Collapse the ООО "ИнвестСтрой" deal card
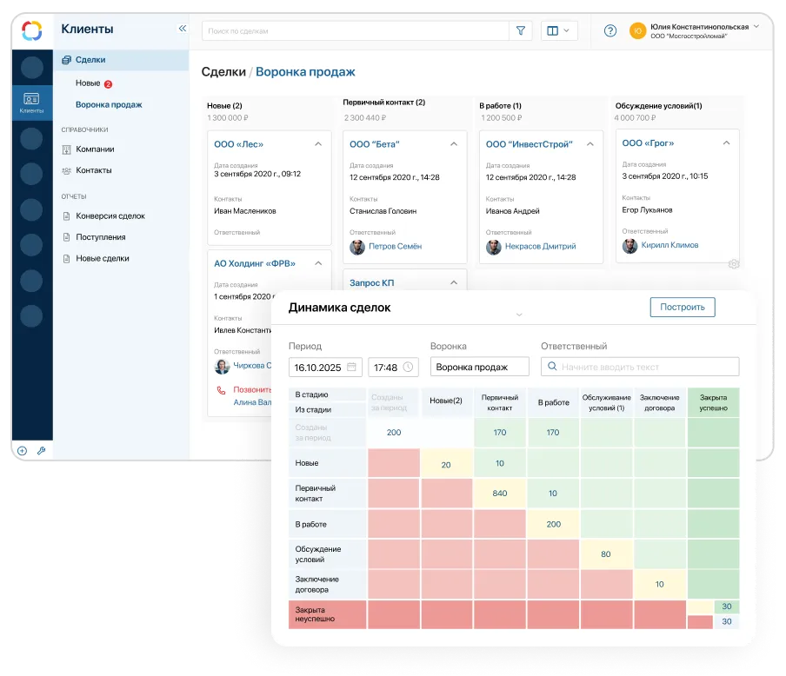Viewport: 786px width, 676px height. coord(590,144)
